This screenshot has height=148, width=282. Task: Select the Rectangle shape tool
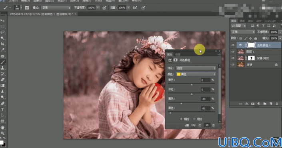click(x=2, y=121)
